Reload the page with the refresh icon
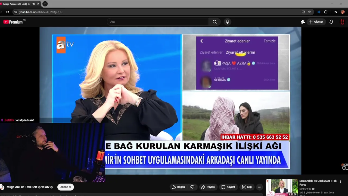Screen dimensions: 348x196 coord(7,12)
